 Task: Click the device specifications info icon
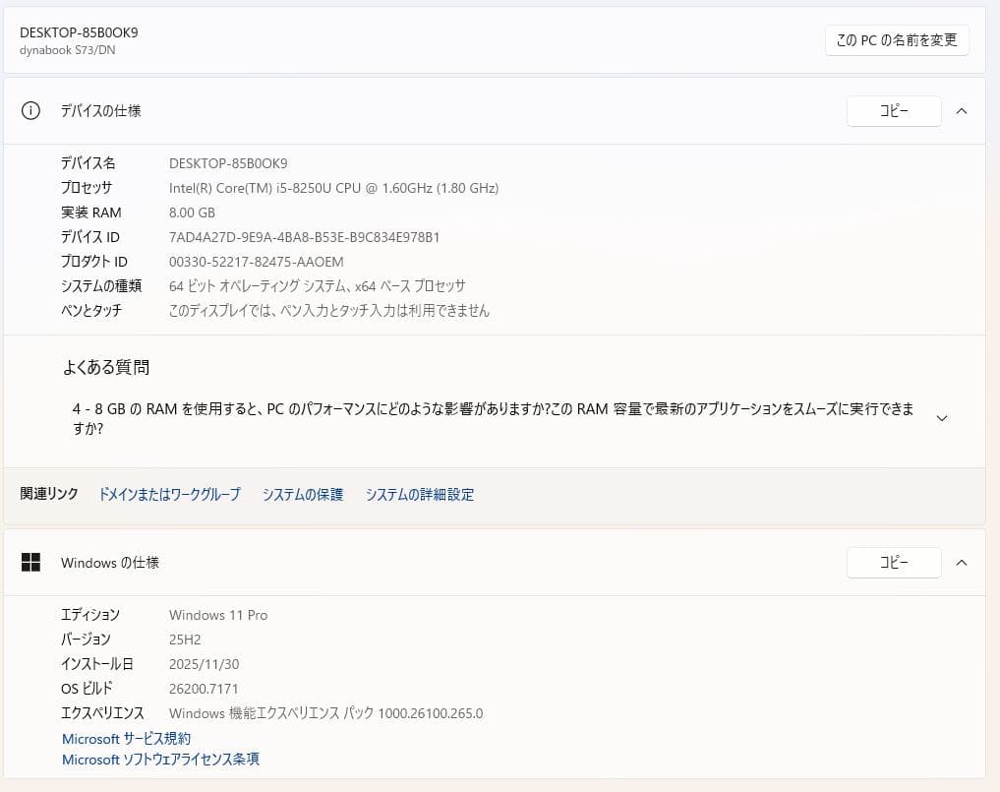coord(29,111)
